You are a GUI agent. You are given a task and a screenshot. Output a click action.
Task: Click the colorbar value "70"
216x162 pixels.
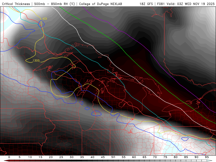tap(155, 157)
